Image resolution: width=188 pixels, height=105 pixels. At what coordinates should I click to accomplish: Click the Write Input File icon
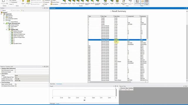124,1
